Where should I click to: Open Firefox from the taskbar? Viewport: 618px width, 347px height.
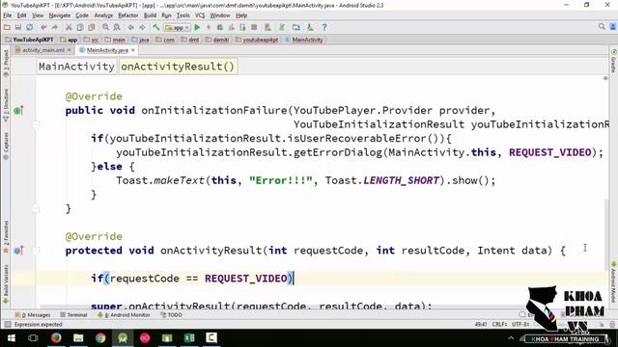point(56,338)
